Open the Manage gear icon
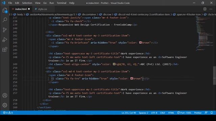Image resolution: width=216 pixels, height=121 pixels. [5, 105]
